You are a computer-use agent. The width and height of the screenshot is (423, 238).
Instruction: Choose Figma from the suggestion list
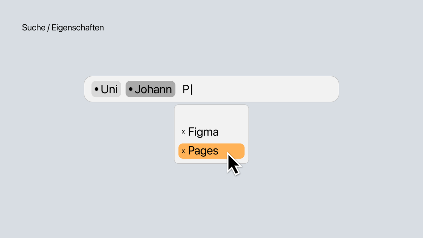[x=203, y=132]
